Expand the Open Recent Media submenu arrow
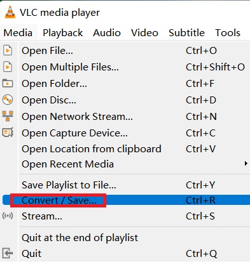 246,164
